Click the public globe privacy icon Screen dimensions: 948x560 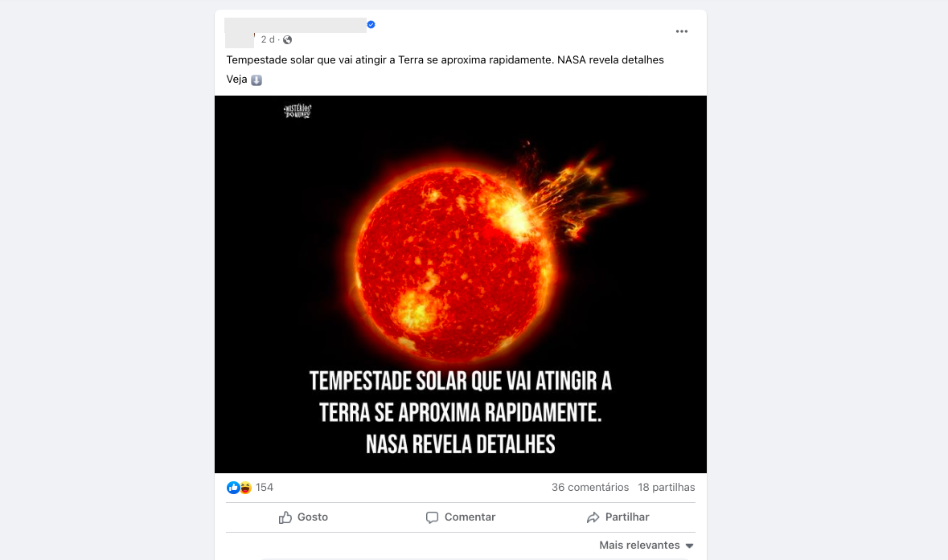(x=288, y=40)
